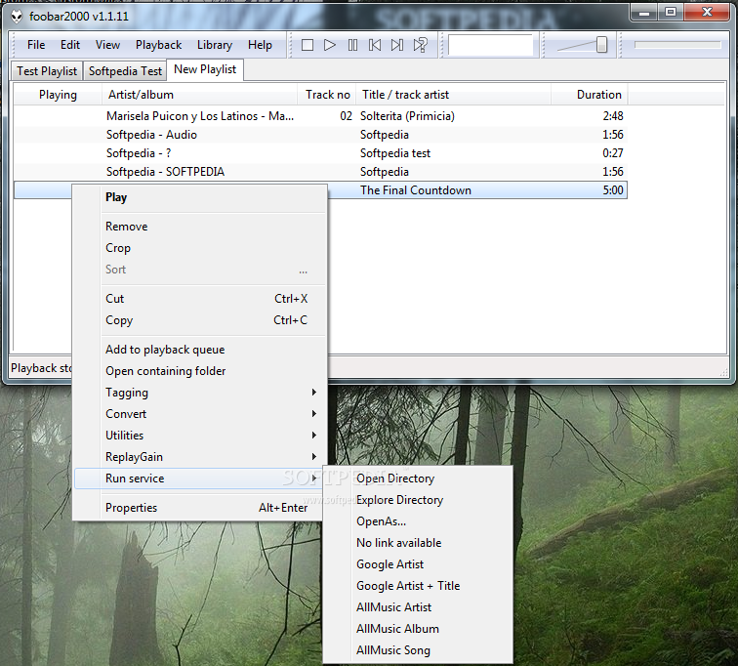Open the Playback menu
738x666 pixels.
(x=158, y=45)
